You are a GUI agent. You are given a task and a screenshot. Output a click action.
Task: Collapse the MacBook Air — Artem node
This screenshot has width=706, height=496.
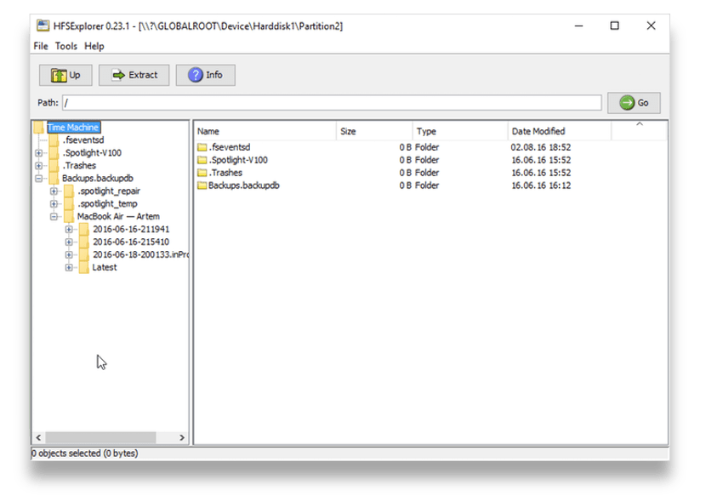[54, 217]
